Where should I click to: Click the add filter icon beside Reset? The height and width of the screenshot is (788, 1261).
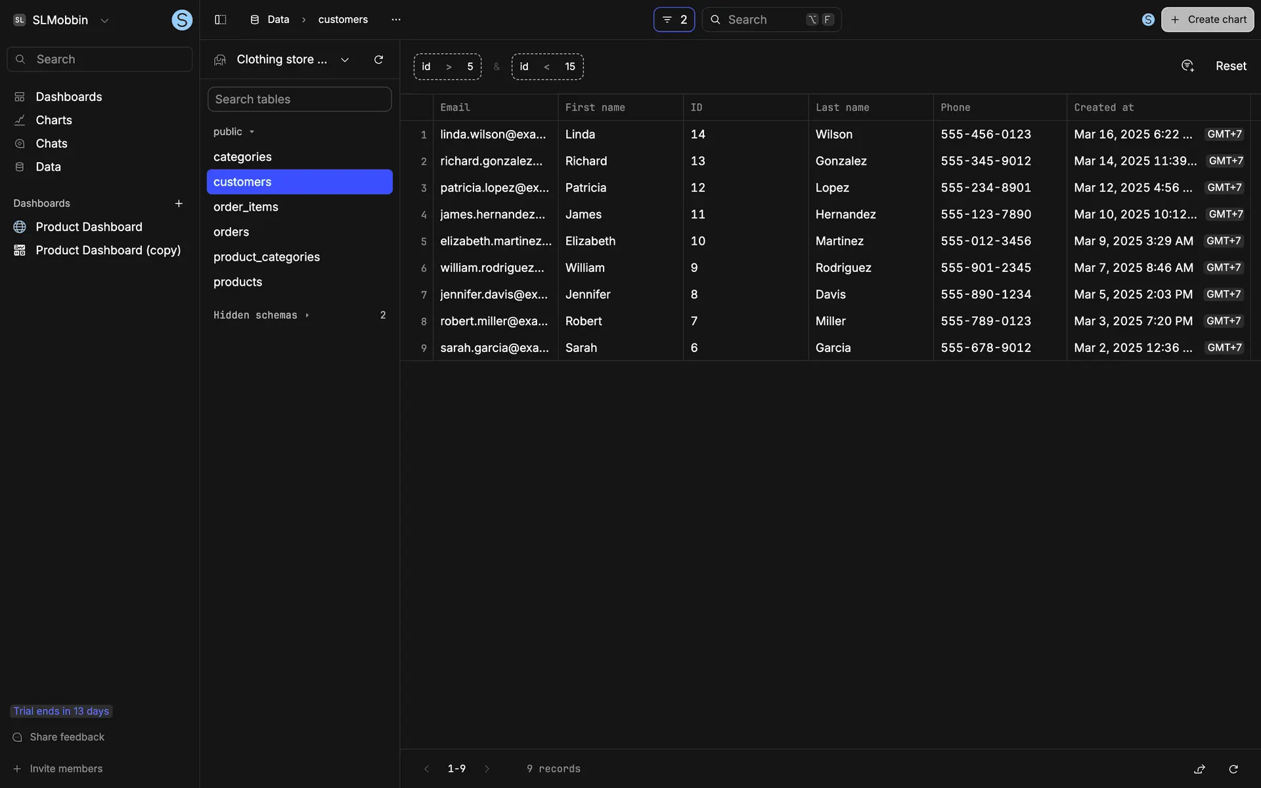click(1187, 66)
